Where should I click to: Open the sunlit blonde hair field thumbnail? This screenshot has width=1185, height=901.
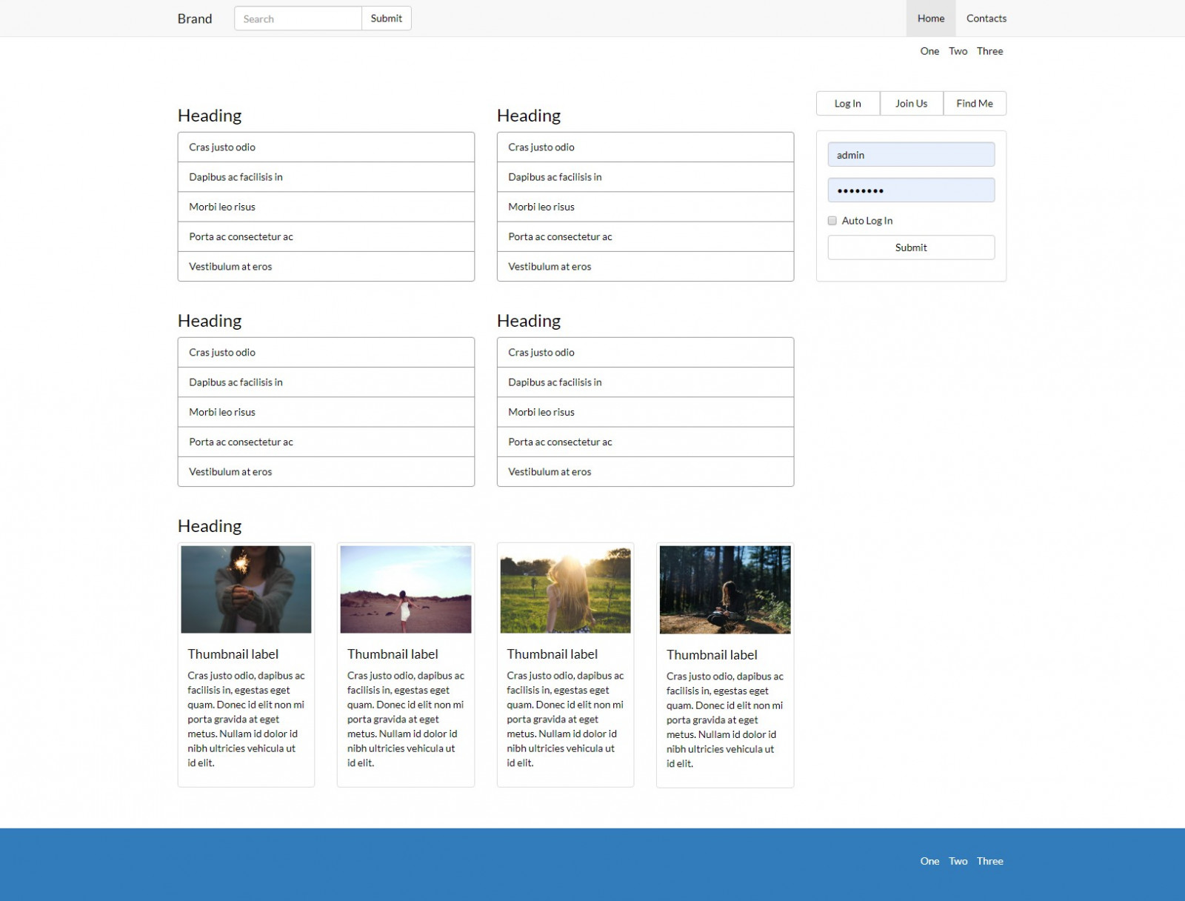click(x=565, y=590)
